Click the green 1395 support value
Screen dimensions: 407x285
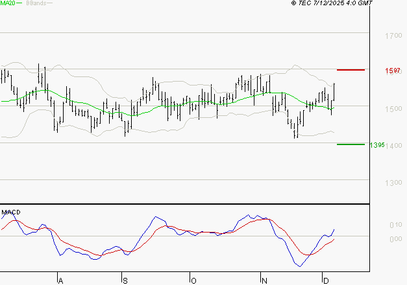point(377,145)
